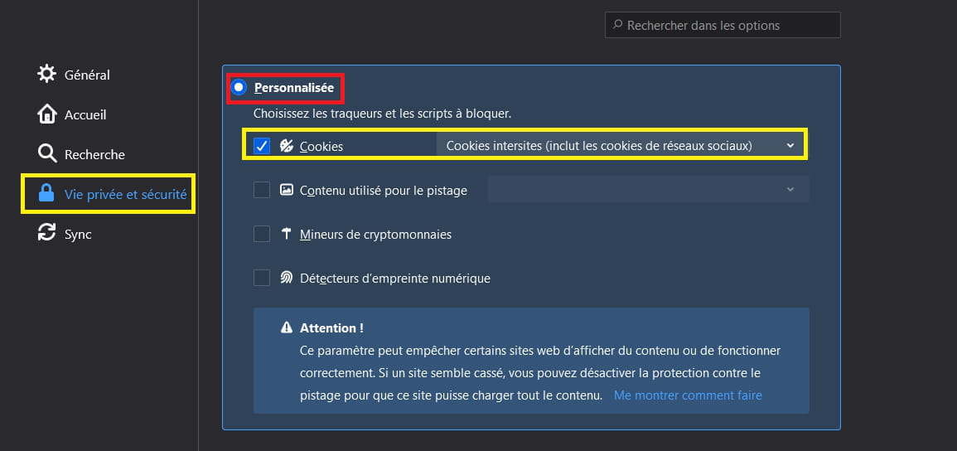This screenshot has height=451, width=957.
Task: Click the Accueil home icon
Action: [46, 114]
